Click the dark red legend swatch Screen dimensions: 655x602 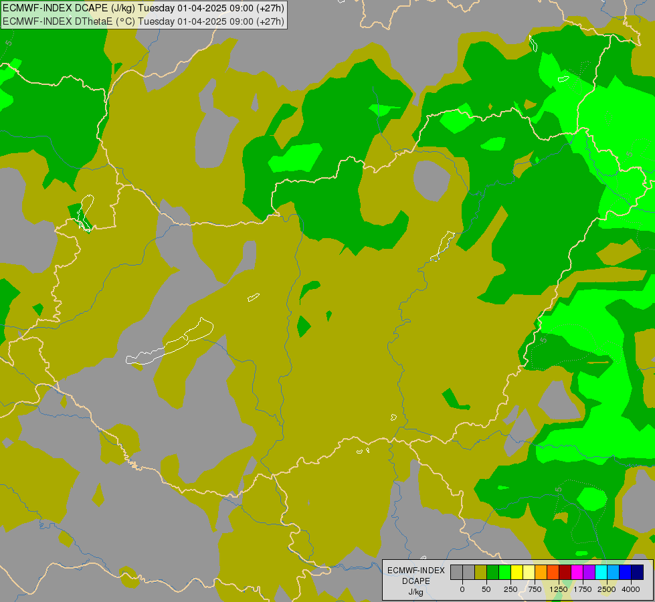pos(565,572)
